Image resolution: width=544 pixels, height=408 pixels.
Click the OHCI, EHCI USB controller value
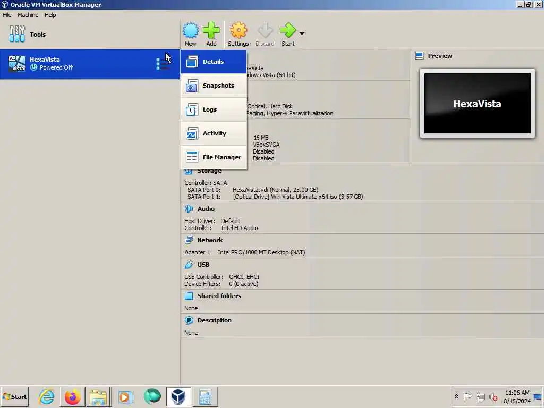pyautogui.click(x=244, y=277)
